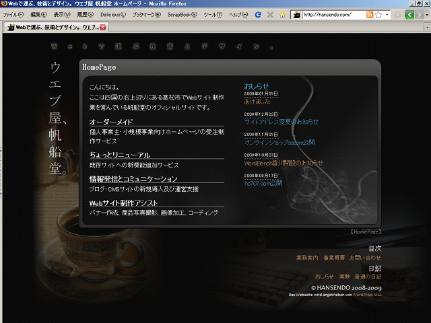This screenshot has width=431, height=323.
Task: Bookmark this page with the star icon
Action: [378, 15]
